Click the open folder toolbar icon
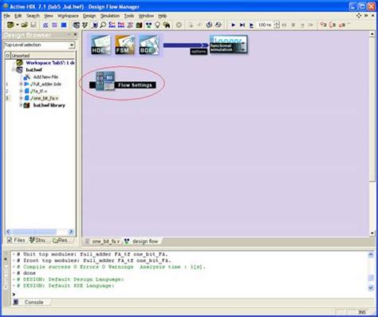The width and height of the screenshot is (378, 317). click(25, 25)
